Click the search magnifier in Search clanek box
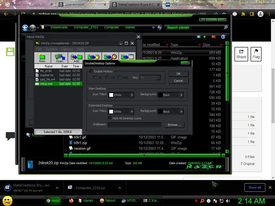 coord(226,27)
